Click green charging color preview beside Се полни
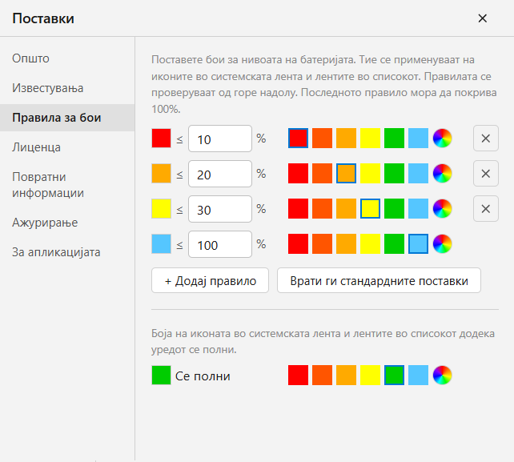514x462 pixels. coord(161,375)
